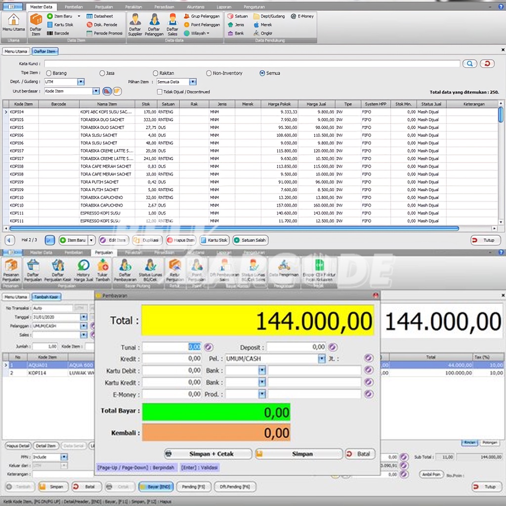506x506 pixels.
Task: Open History Harga Jual in Penjualan ribbon
Action: [x=84, y=270]
